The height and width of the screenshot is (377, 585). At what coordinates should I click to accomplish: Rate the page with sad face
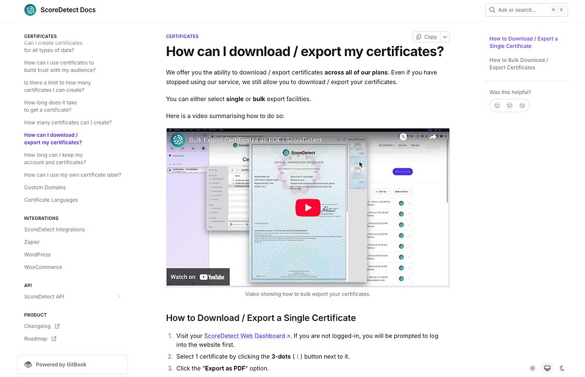pyautogui.click(x=522, y=106)
